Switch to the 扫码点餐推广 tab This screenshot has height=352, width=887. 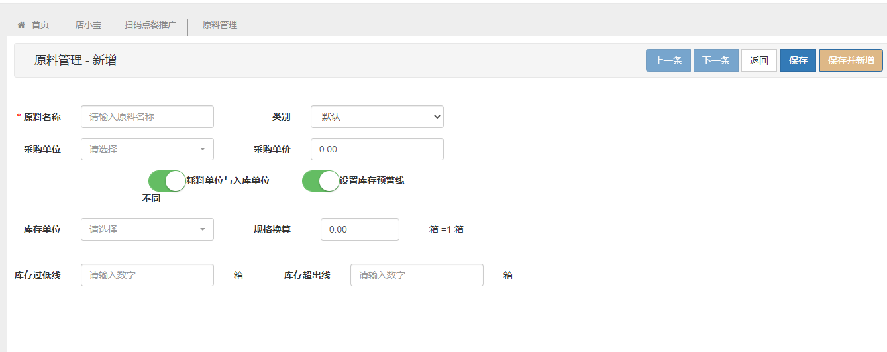click(x=150, y=25)
